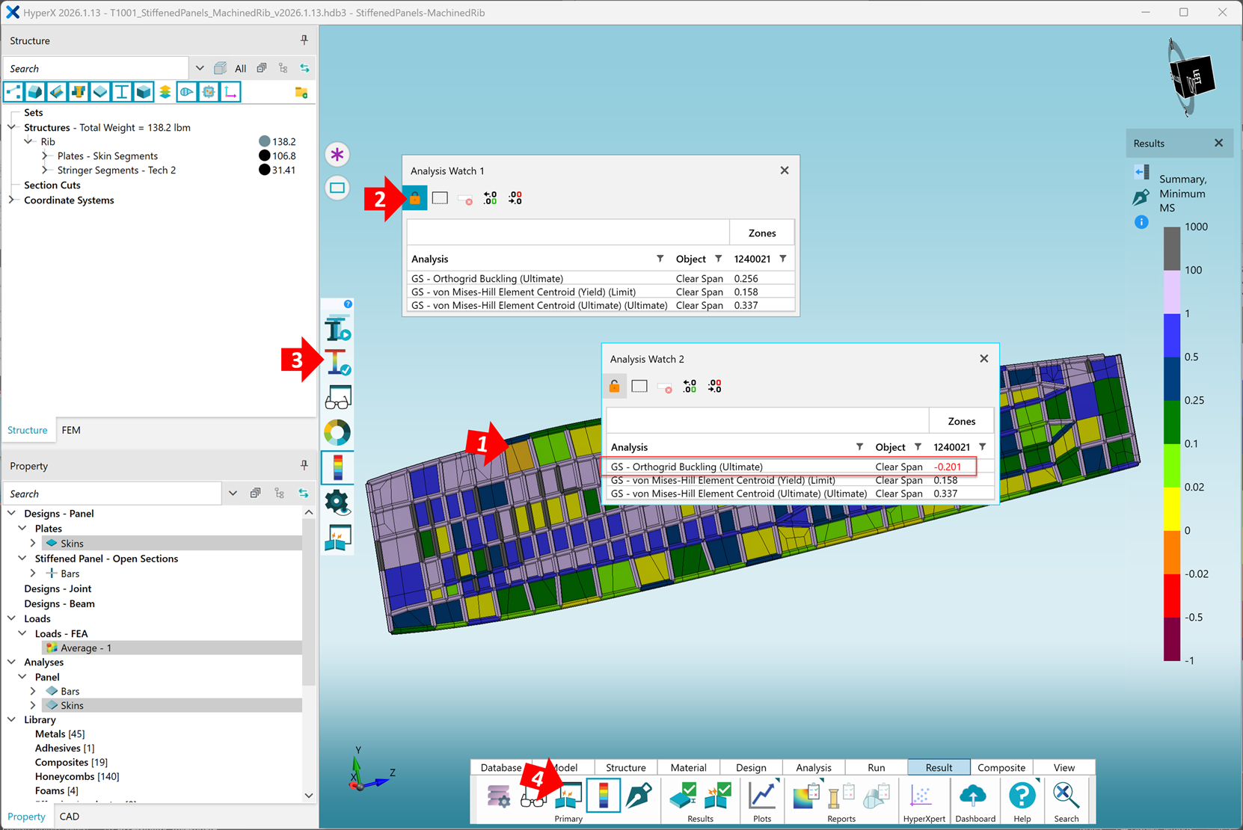
Task: Expand Plates - Skin Segments node
Action: pyautogui.click(x=46, y=156)
